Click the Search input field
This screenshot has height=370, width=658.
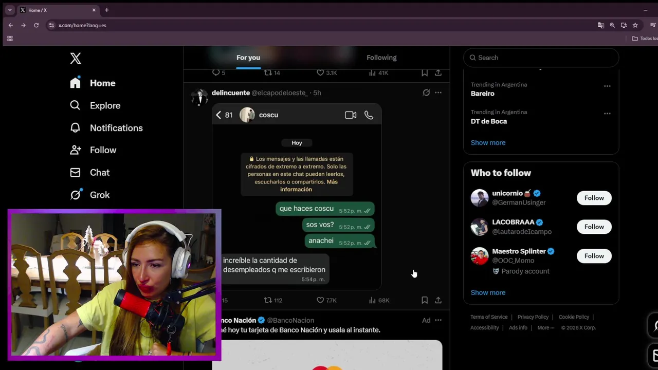[541, 58]
